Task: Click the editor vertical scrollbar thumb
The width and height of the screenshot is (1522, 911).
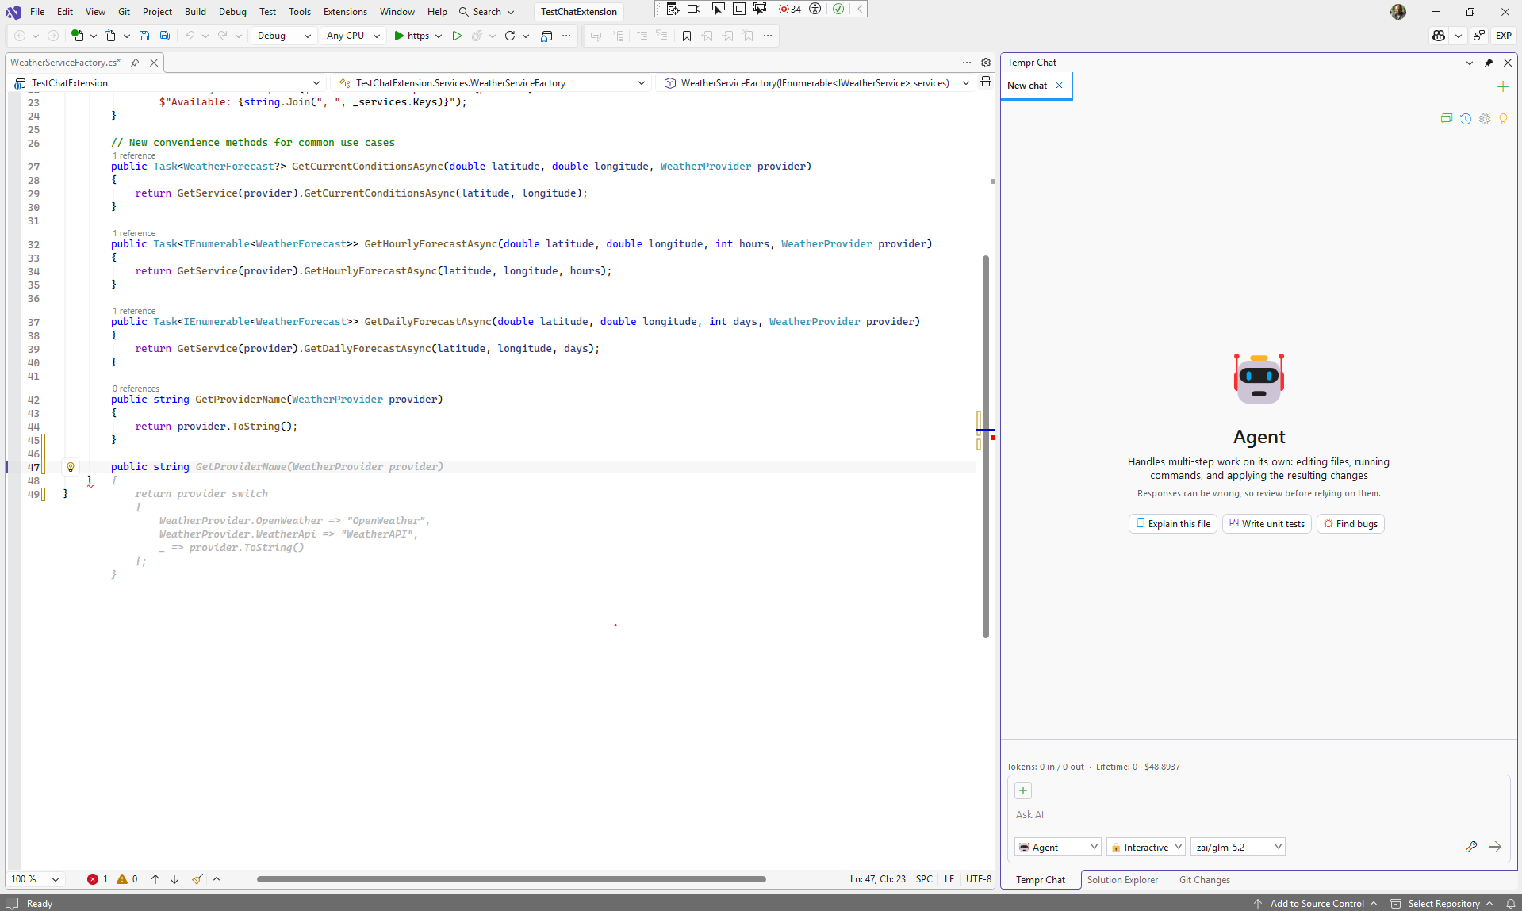Action: (x=986, y=446)
